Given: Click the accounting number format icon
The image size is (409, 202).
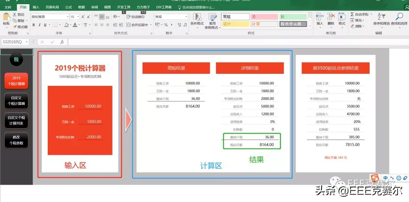Looking at the screenshot, I should tap(157, 25).
